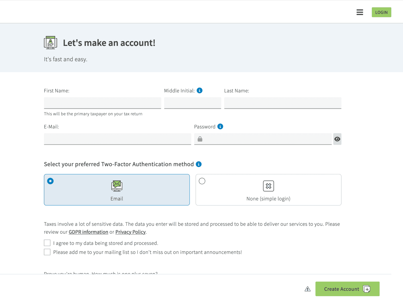Click the Email envelope icon
This screenshot has width=403, height=302.
click(117, 186)
